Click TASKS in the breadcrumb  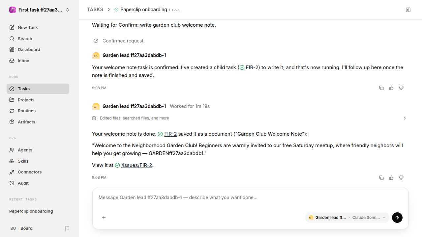(95, 10)
